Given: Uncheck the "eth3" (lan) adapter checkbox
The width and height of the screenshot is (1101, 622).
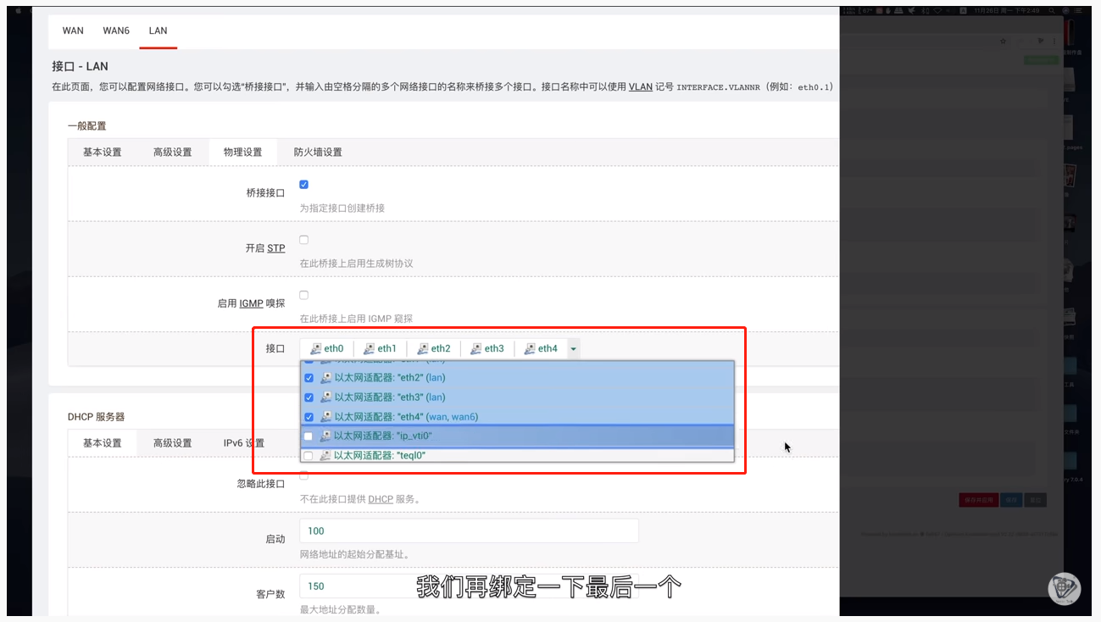Looking at the screenshot, I should tap(309, 397).
